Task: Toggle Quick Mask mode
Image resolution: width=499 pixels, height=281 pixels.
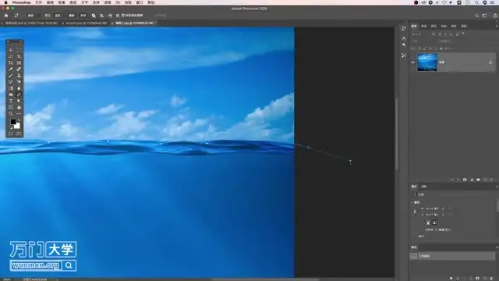Action: (10, 133)
